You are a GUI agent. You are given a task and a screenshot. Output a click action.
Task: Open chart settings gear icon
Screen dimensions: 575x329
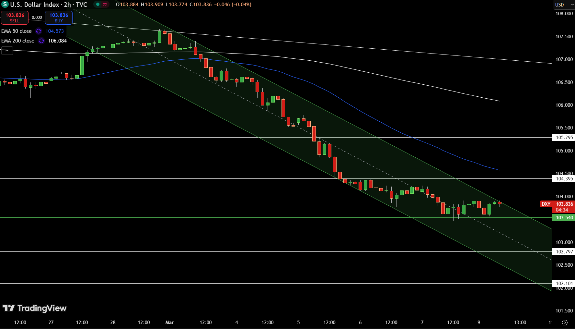pyautogui.click(x=565, y=323)
